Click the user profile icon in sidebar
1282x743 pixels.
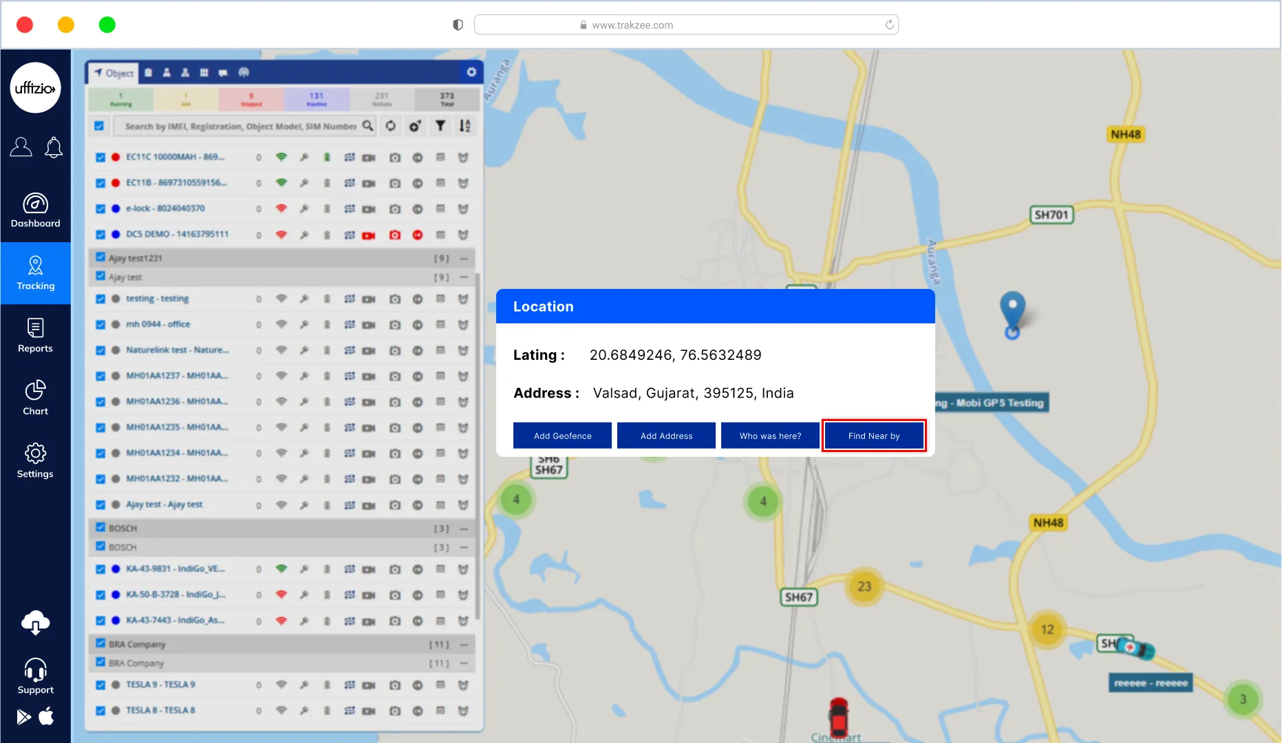click(x=21, y=147)
